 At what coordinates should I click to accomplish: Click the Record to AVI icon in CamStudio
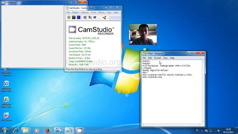click(x=90, y=17)
